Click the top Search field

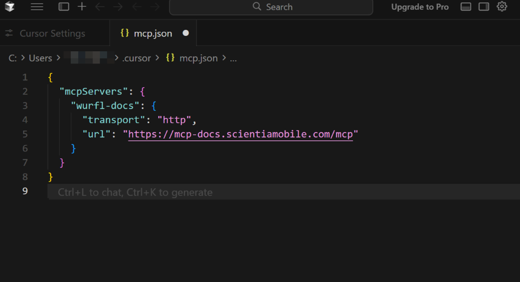(x=271, y=7)
